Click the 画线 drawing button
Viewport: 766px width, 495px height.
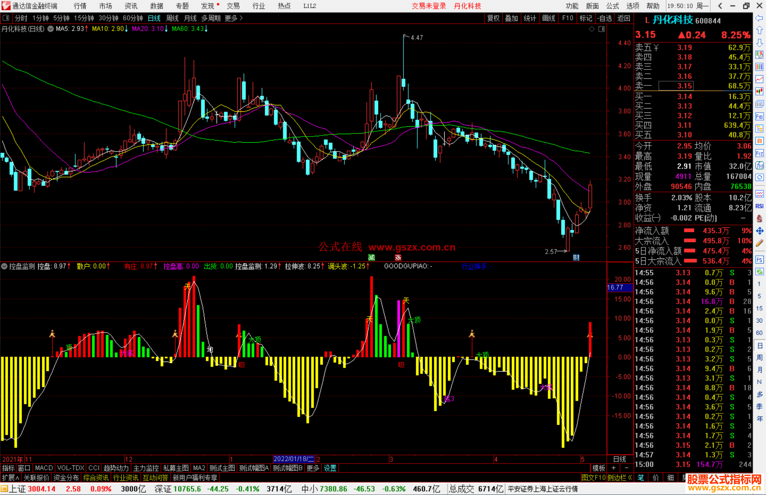pyautogui.click(x=549, y=18)
